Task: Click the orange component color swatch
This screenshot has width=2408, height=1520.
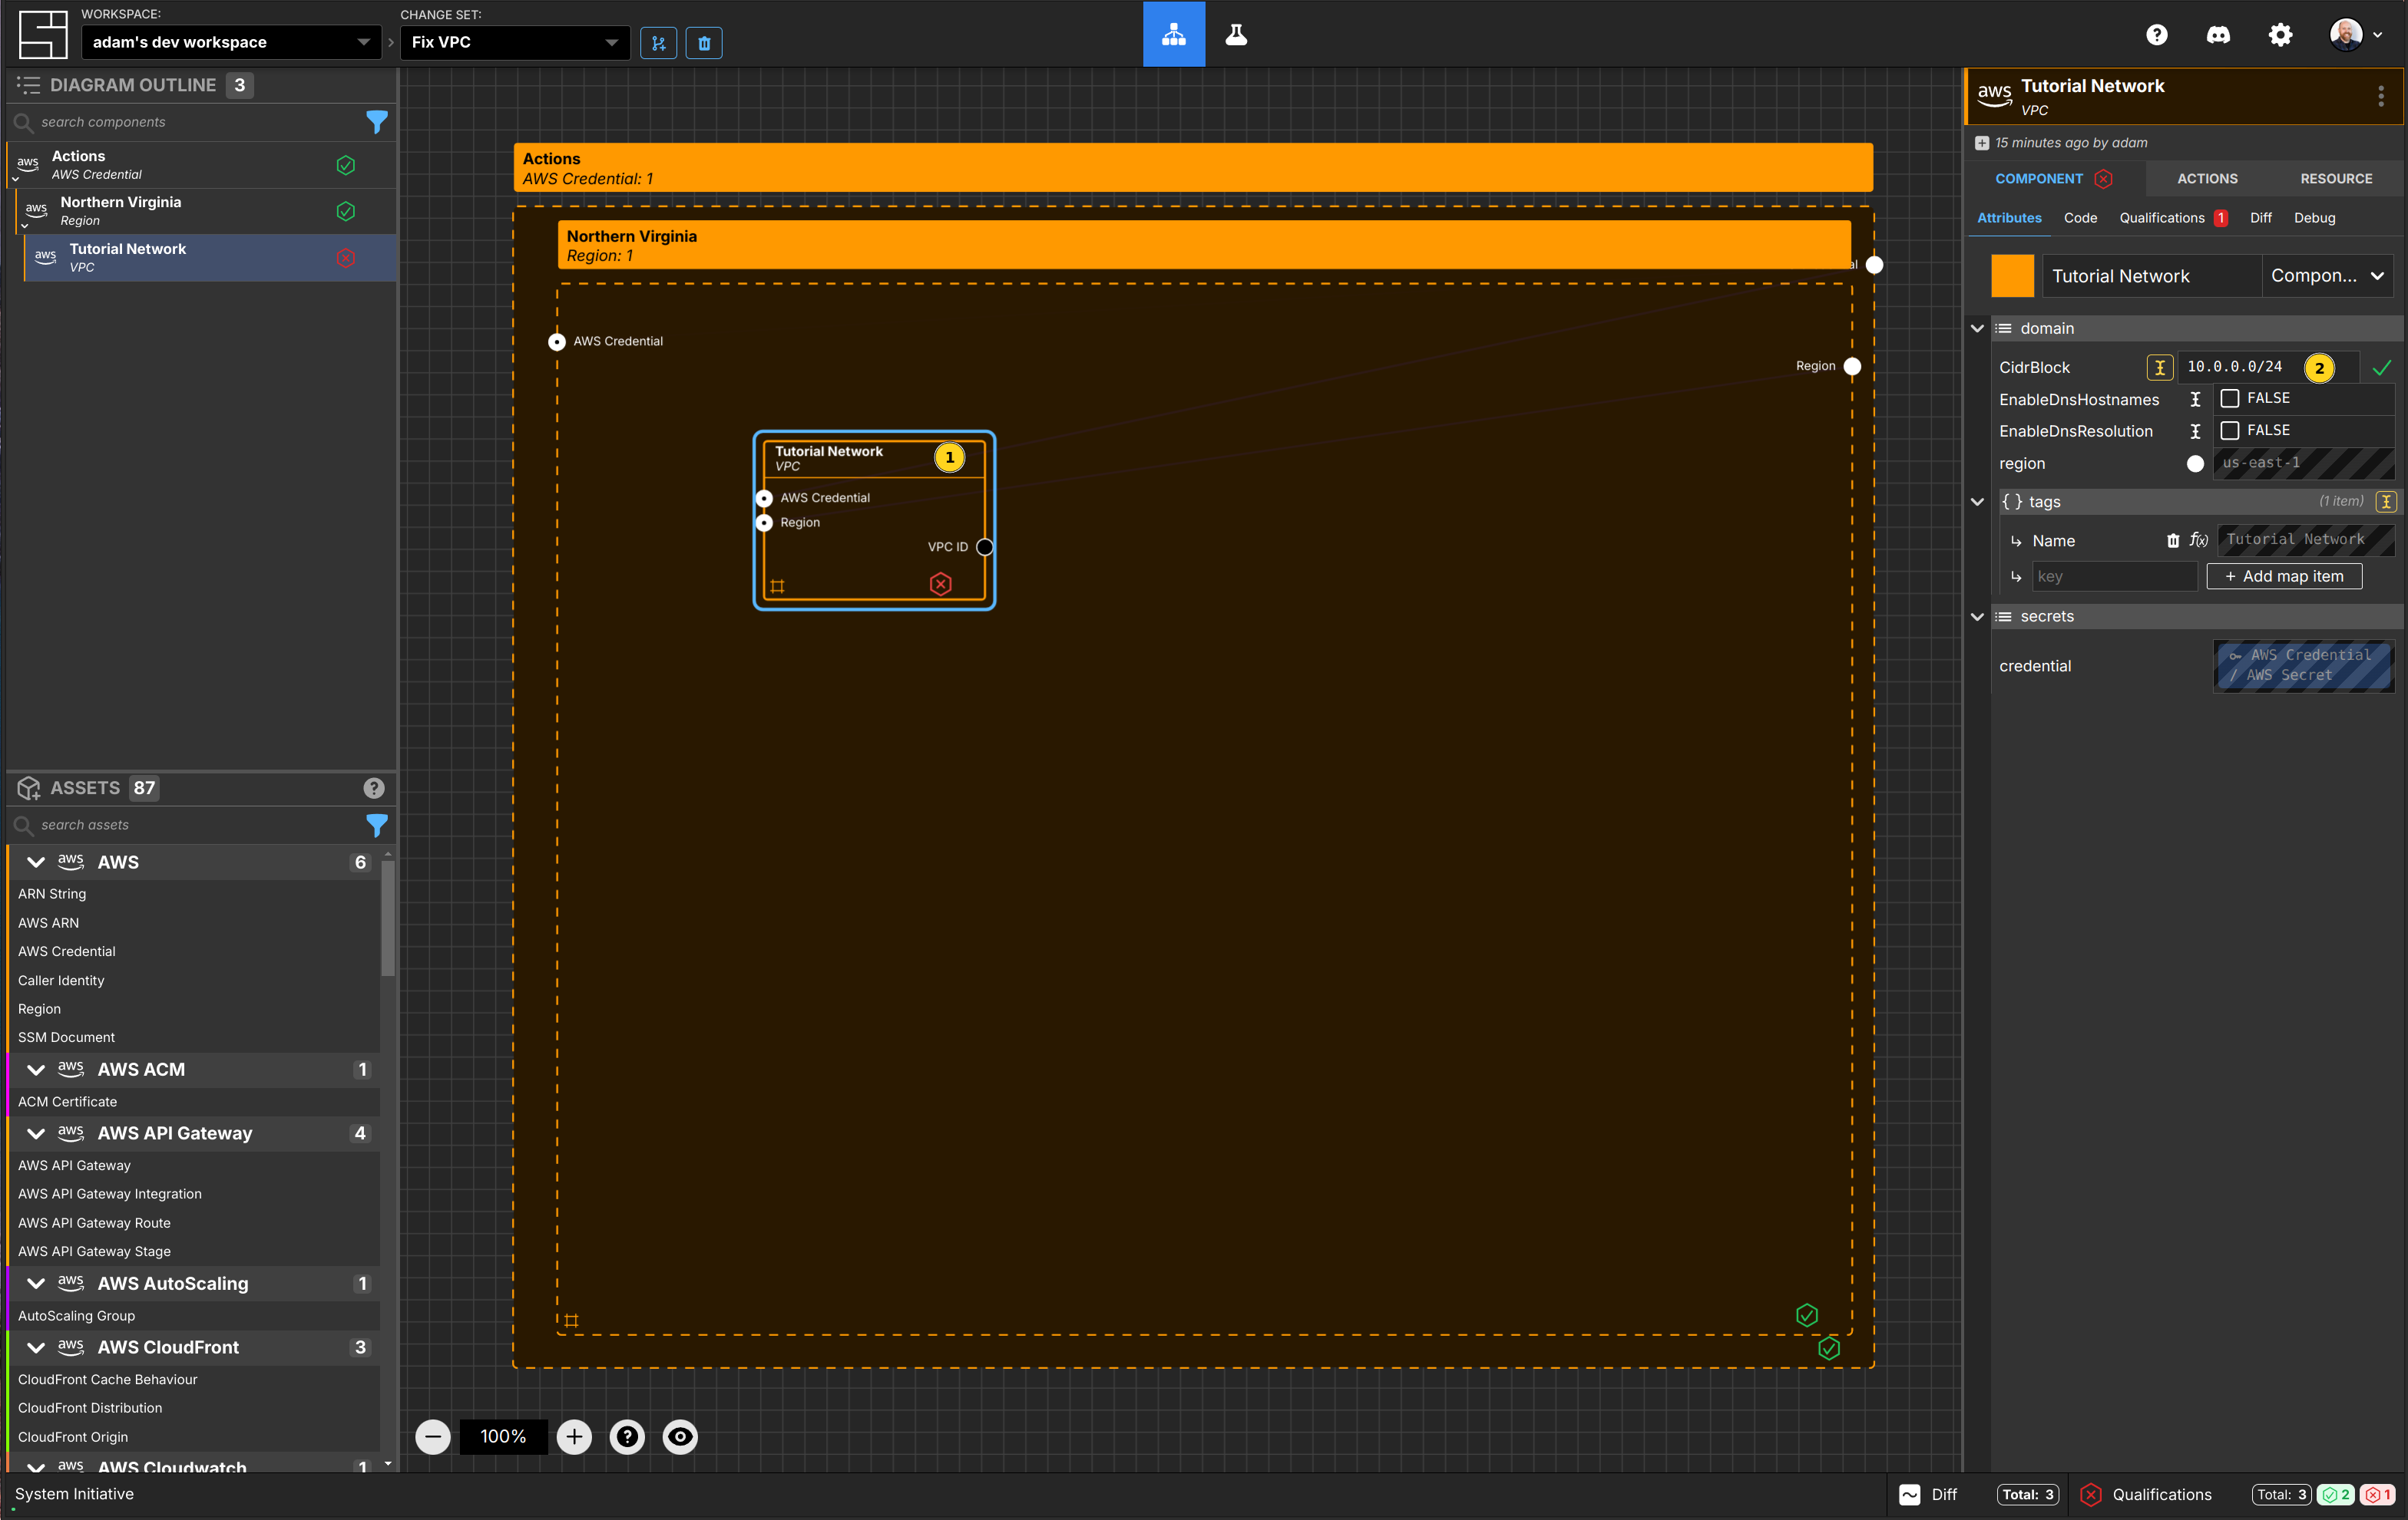Action: tap(2012, 275)
